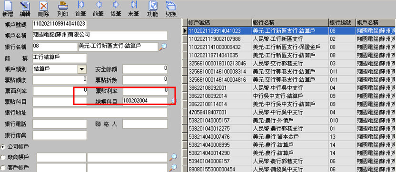The image size is (396, 172).
Task: Click the 銀行電話 input field
Action: tap(59, 124)
